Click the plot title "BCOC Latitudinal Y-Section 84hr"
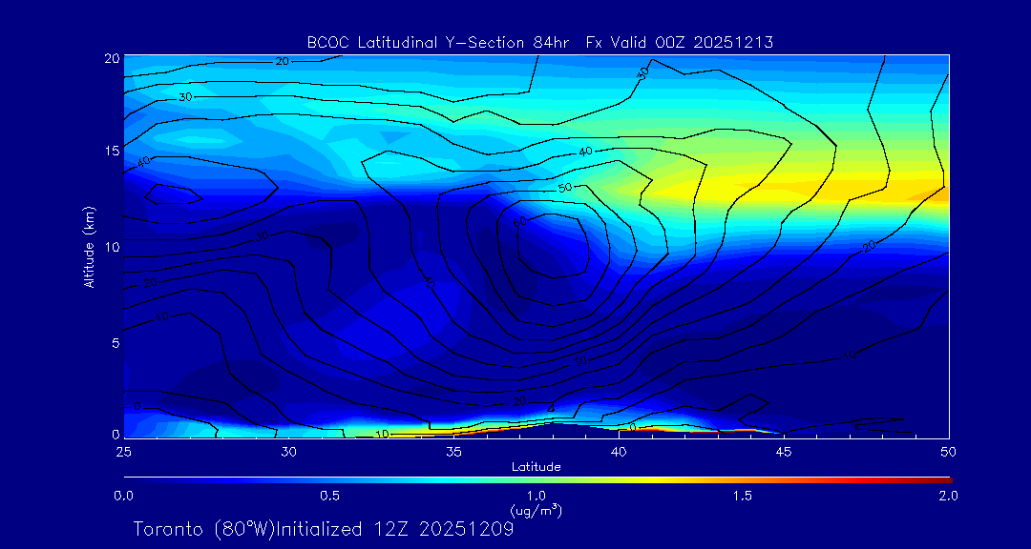Image resolution: width=1031 pixels, height=549 pixels. click(x=440, y=43)
